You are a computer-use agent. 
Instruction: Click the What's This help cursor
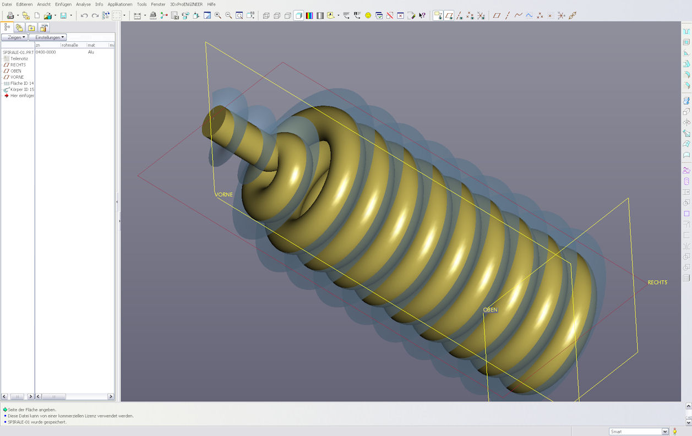[422, 15]
